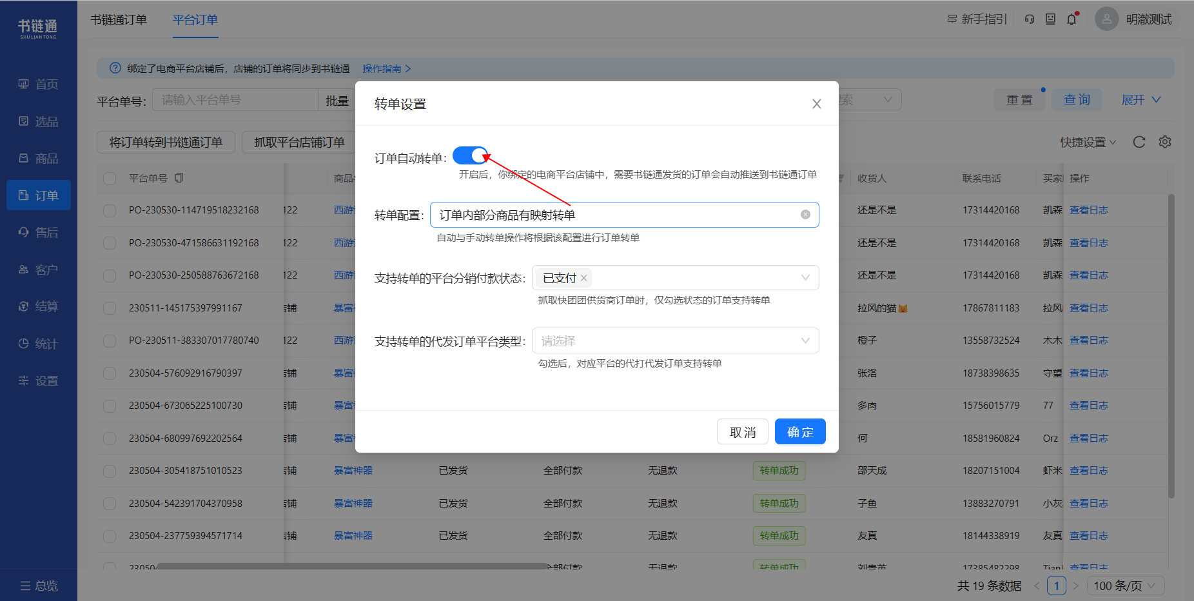1194x601 pixels.
Task: Check row 230504-673065225100730
Action: [x=110, y=406]
